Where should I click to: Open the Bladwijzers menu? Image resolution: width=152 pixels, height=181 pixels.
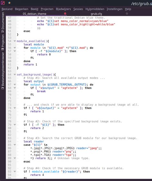(63, 9)
